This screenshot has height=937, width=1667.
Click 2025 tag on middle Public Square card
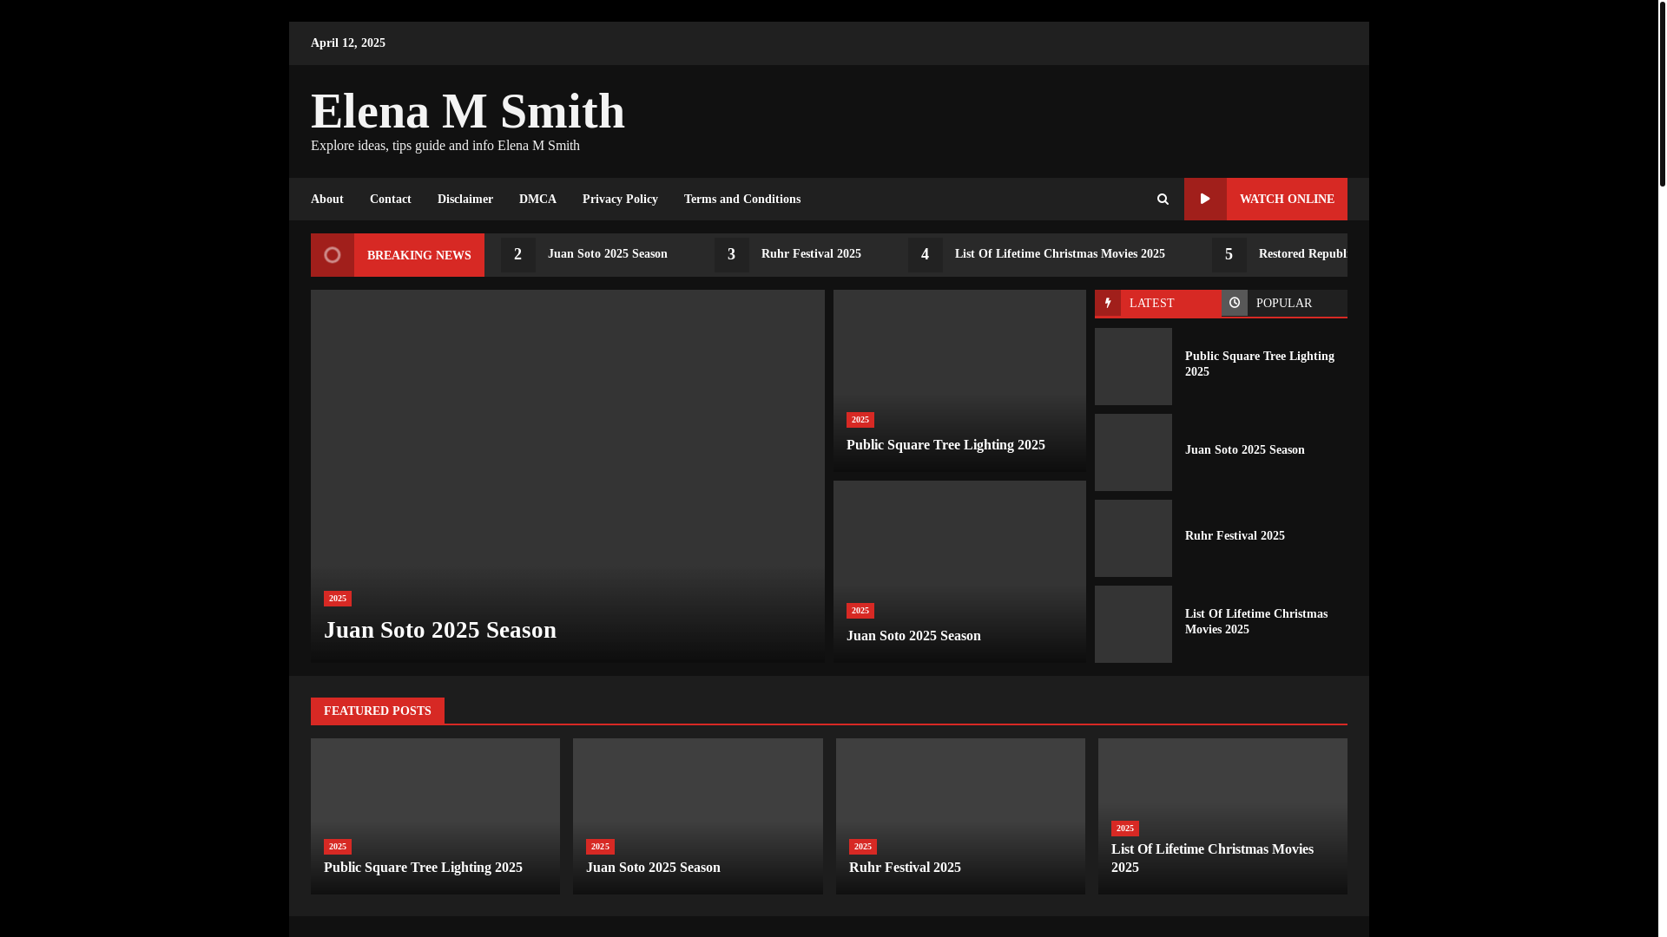pos(860,420)
